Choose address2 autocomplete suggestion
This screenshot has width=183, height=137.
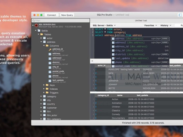140,43
